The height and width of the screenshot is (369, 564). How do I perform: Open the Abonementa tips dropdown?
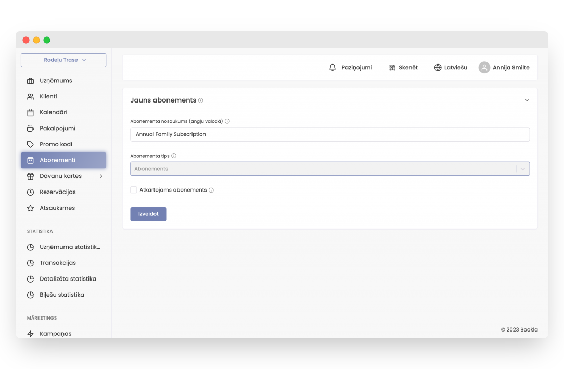[x=329, y=169]
